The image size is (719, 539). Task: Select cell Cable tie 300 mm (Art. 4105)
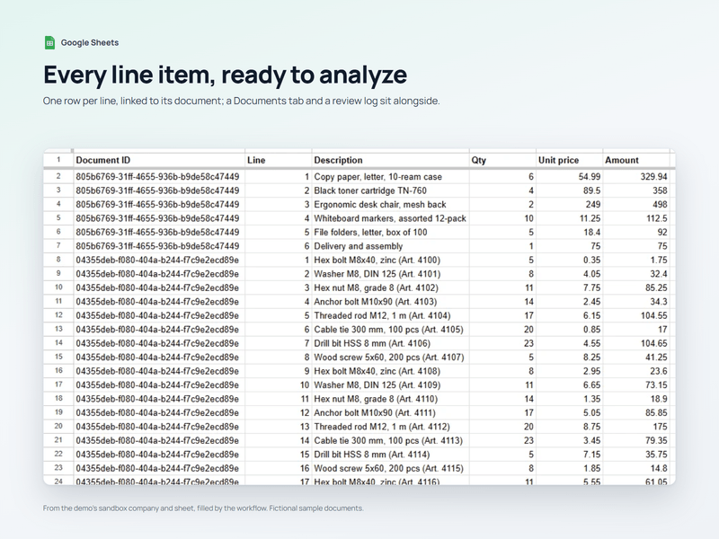point(391,330)
